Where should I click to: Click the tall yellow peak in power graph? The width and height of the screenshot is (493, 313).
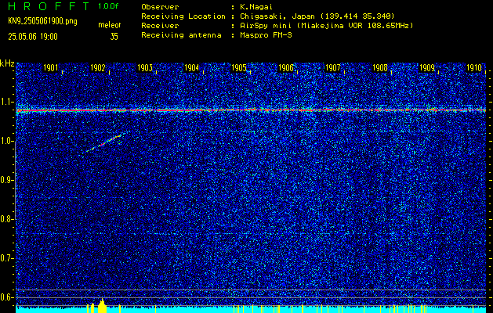point(102,306)
